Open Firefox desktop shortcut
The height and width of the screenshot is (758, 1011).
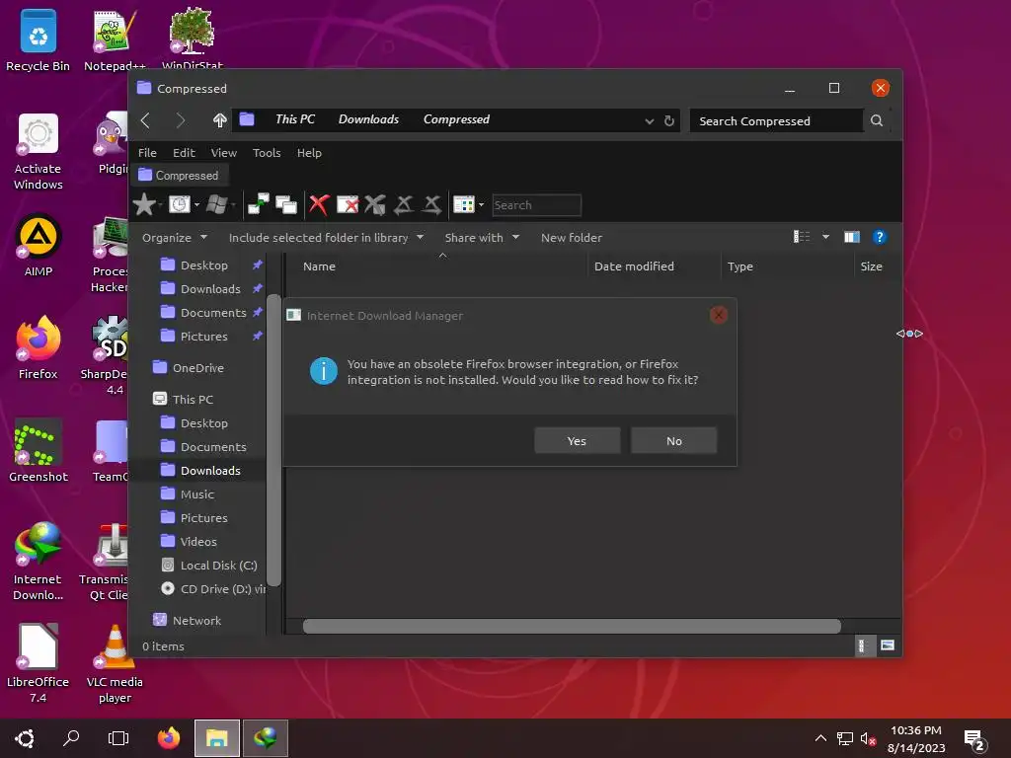click(x=39, y=348)
